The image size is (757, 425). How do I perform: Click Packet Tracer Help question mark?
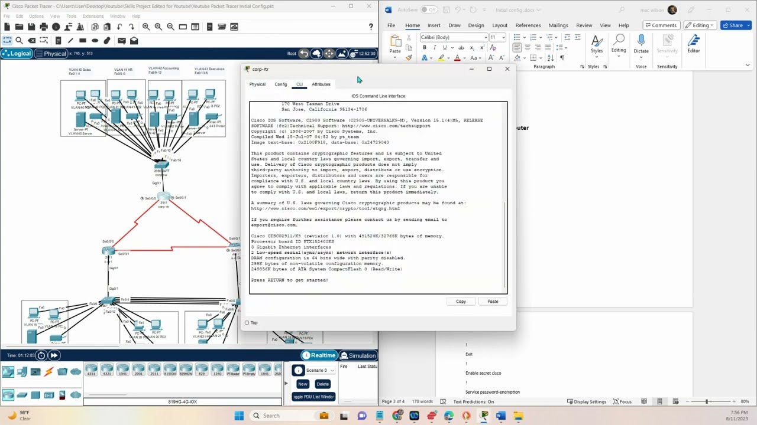click(x=371, y=27)
